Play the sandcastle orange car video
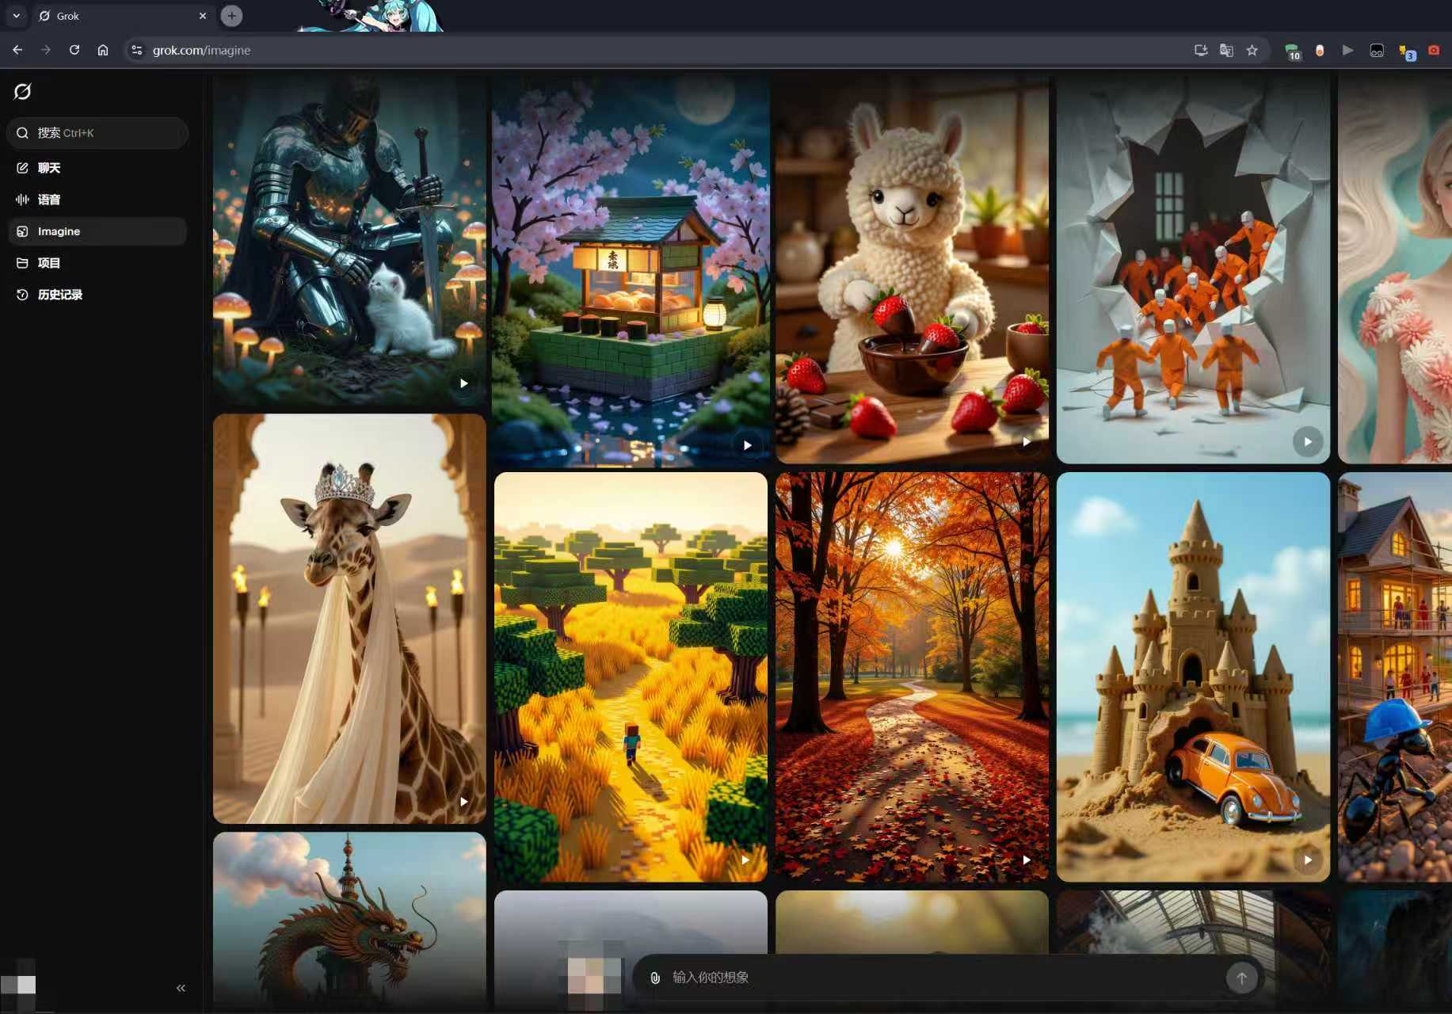 (x=1308, y=860)
